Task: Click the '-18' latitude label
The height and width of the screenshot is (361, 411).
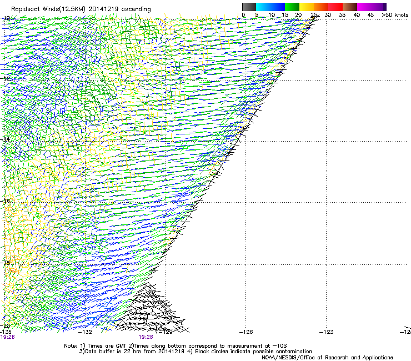Action: click(x=6, y=263)
